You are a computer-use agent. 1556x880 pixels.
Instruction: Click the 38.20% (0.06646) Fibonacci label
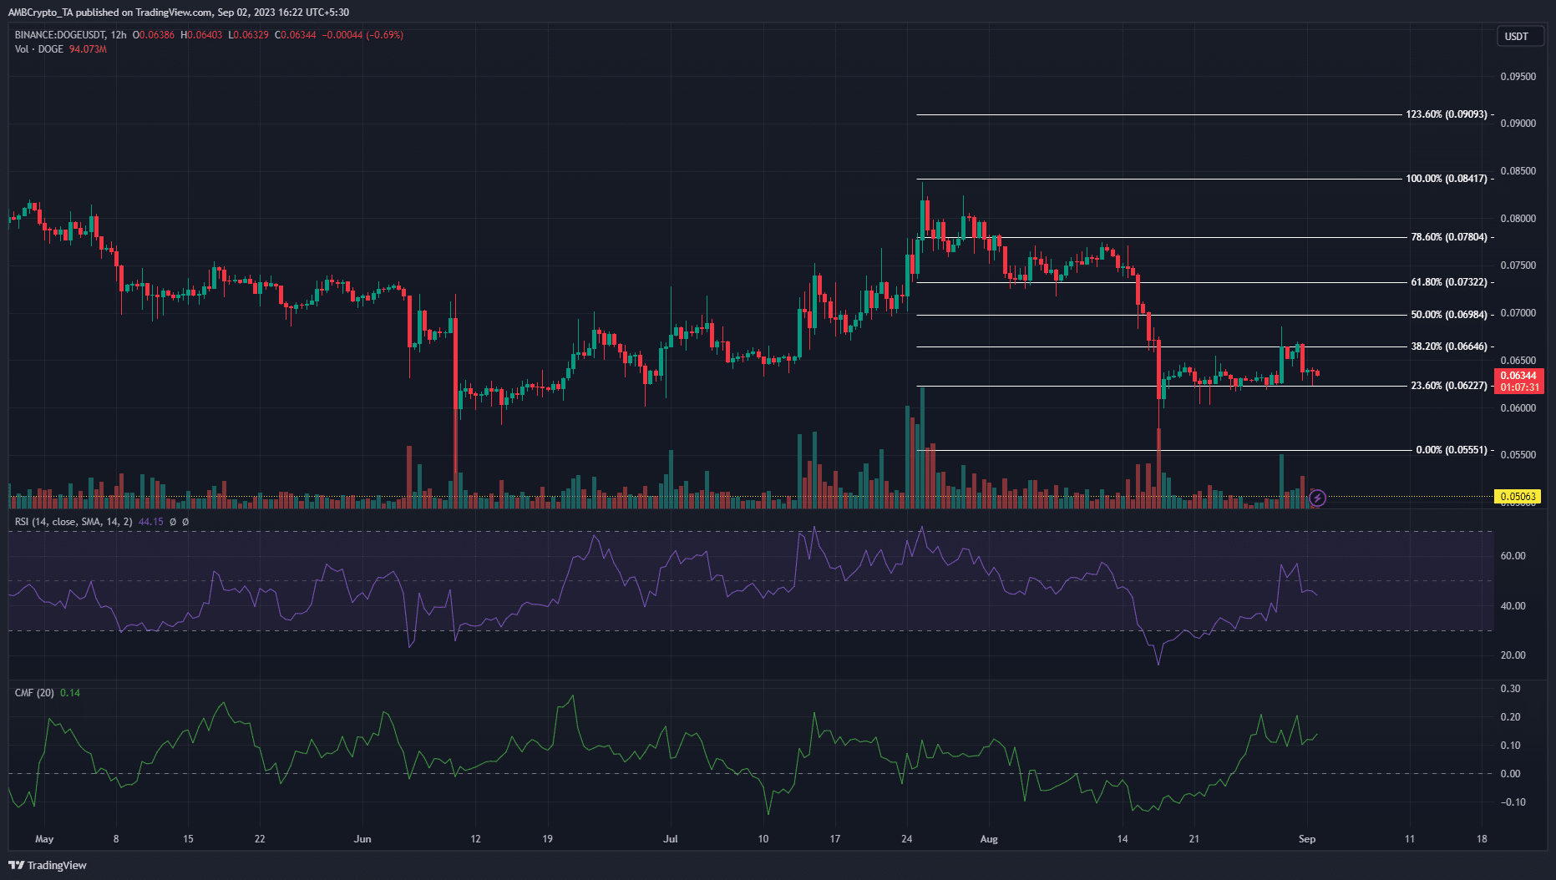[x=1449, y=346]
